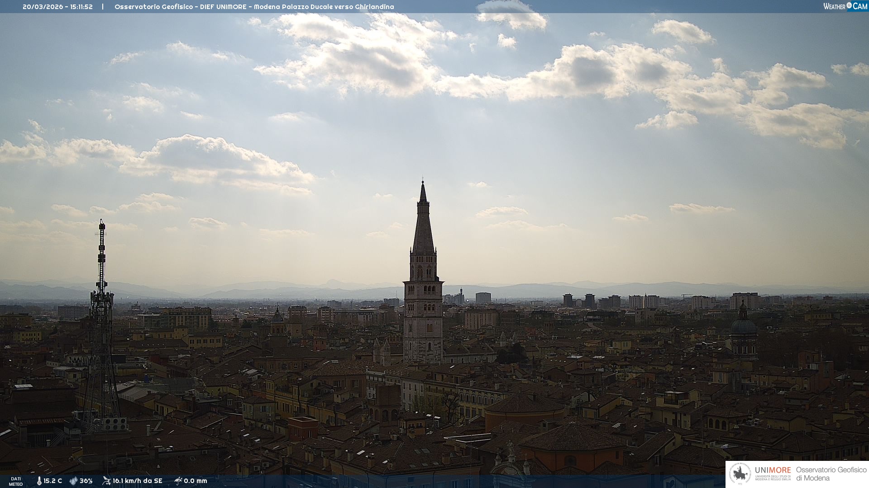Click the Ghirlandina tower spire
This screenshot has width=869, height=488.
(423, 221)
